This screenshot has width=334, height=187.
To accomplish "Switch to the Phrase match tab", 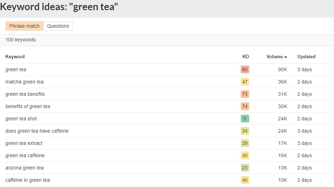I will (25, 26).
